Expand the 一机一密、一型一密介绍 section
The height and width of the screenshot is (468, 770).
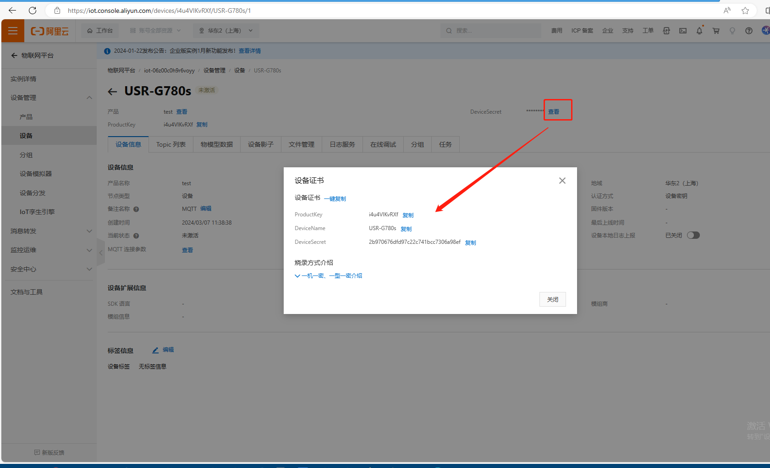pos(329,276)
